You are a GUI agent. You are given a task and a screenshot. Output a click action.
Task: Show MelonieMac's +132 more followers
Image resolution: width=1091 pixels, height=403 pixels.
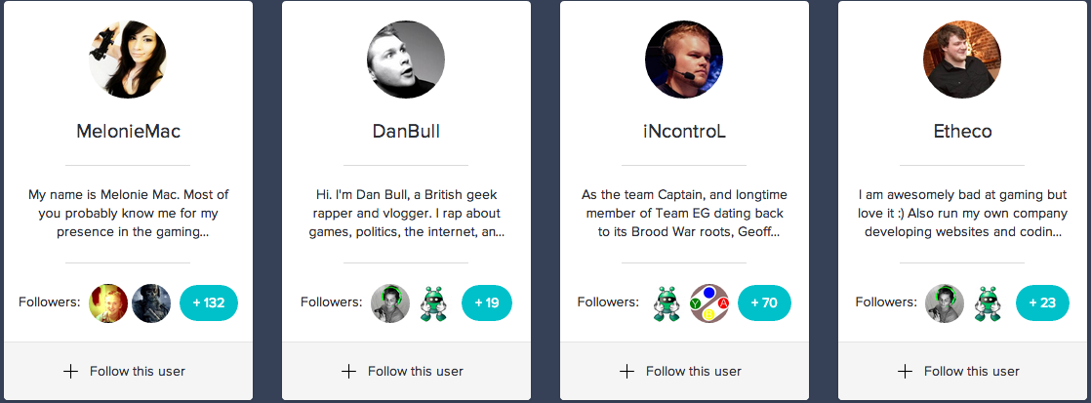pyautogui.click(x=209, y=302)
